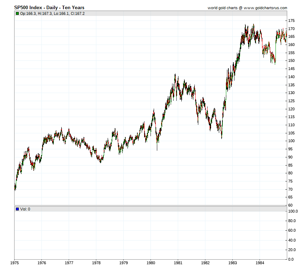Screen dimensions: 301x272
Task: Click the 1975 x-axis label
Action: click(15, 263)
